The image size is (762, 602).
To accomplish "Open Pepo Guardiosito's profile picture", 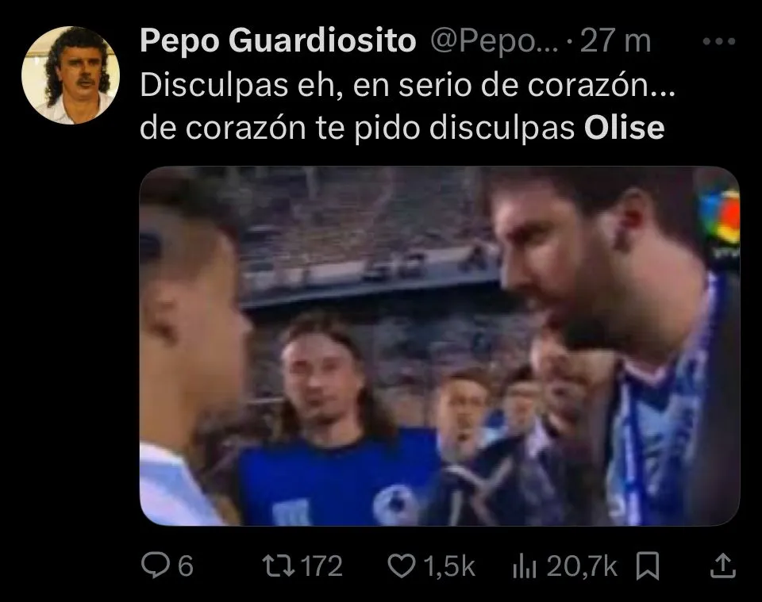I will (x=71, y=75).
